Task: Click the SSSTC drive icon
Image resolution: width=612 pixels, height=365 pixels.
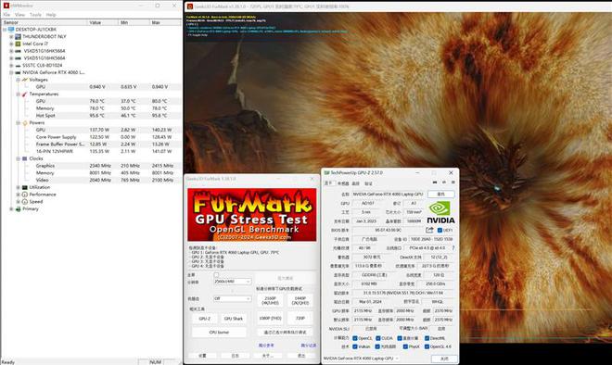Action: 18,65
